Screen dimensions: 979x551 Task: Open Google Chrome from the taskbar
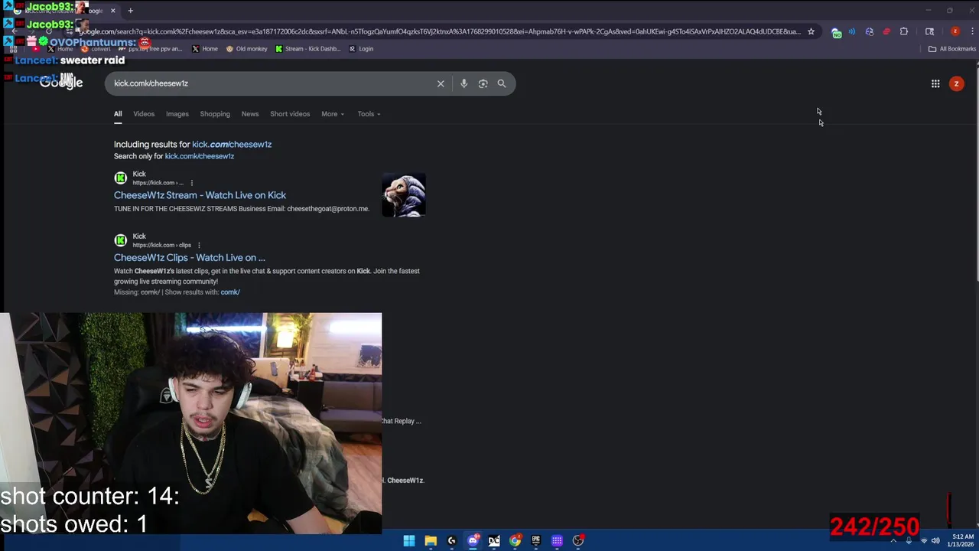click(515, 541)
